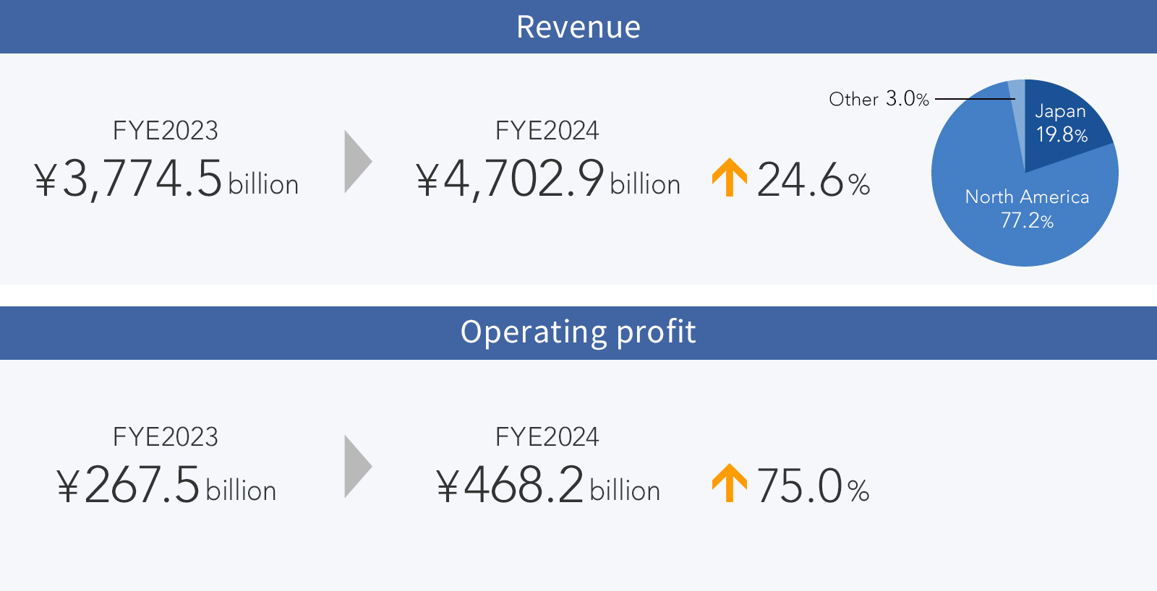
Task: Click the FYE2023 label under Operating profit
Action: click(x=166, y=437)
